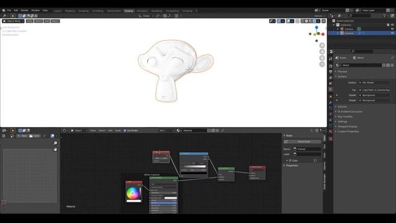Image resolution: width=396 pixels, height=223 pixels.
Task: Open the viewport Object menu
Action: (x=55, y=21)
